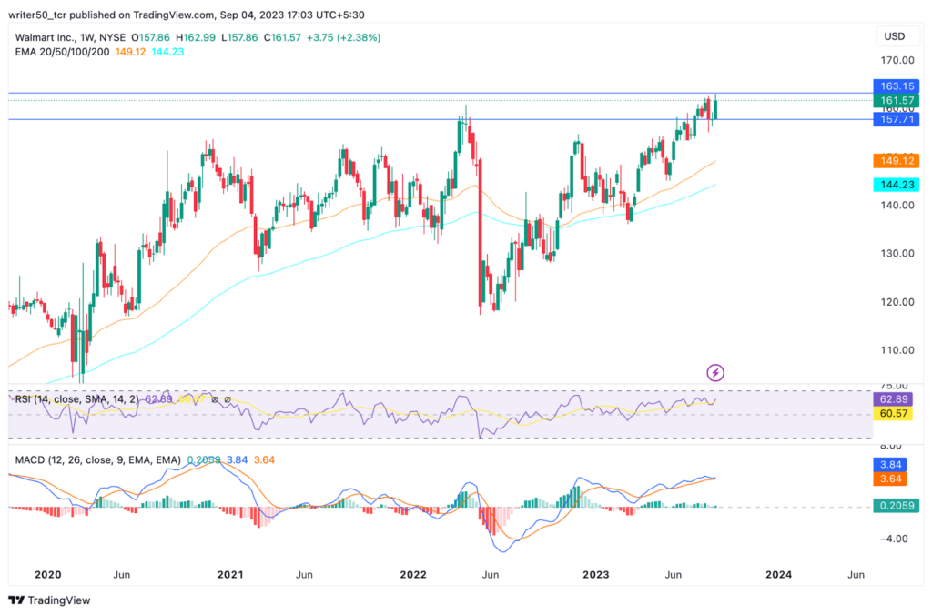This screenshot has width=932, height=615.
Task: Click the -4.00 MACD scale label
Action: (x=894, y=539)
